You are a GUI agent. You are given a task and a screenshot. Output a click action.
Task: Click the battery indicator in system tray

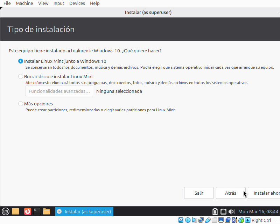tap(215, 212)
